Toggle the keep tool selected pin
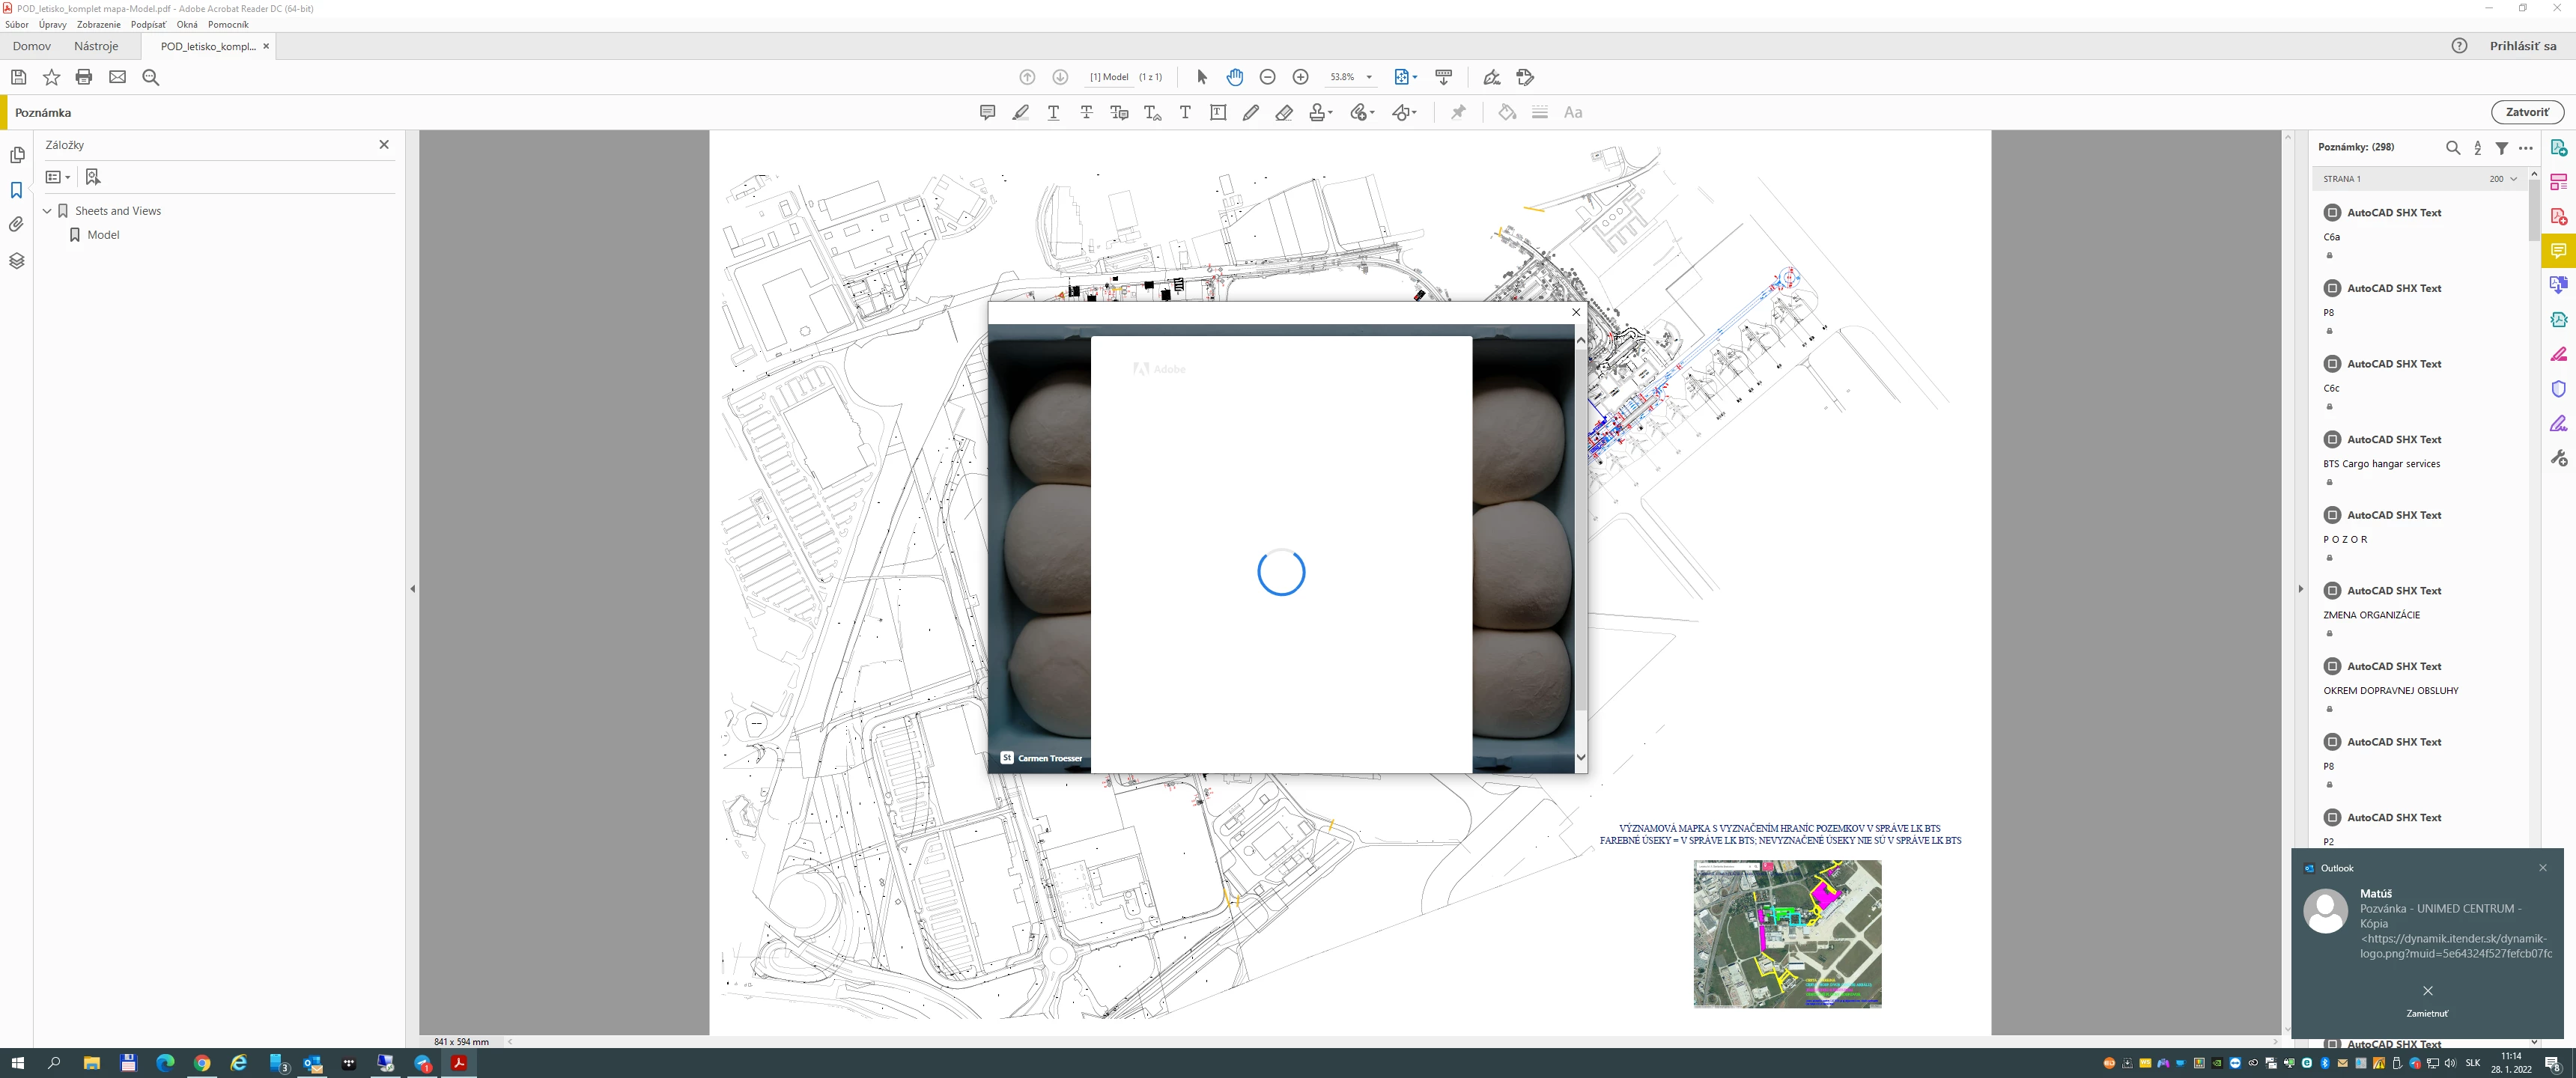The width and height of the screenshot is (2576, 1078). (x=1458, y=112)
